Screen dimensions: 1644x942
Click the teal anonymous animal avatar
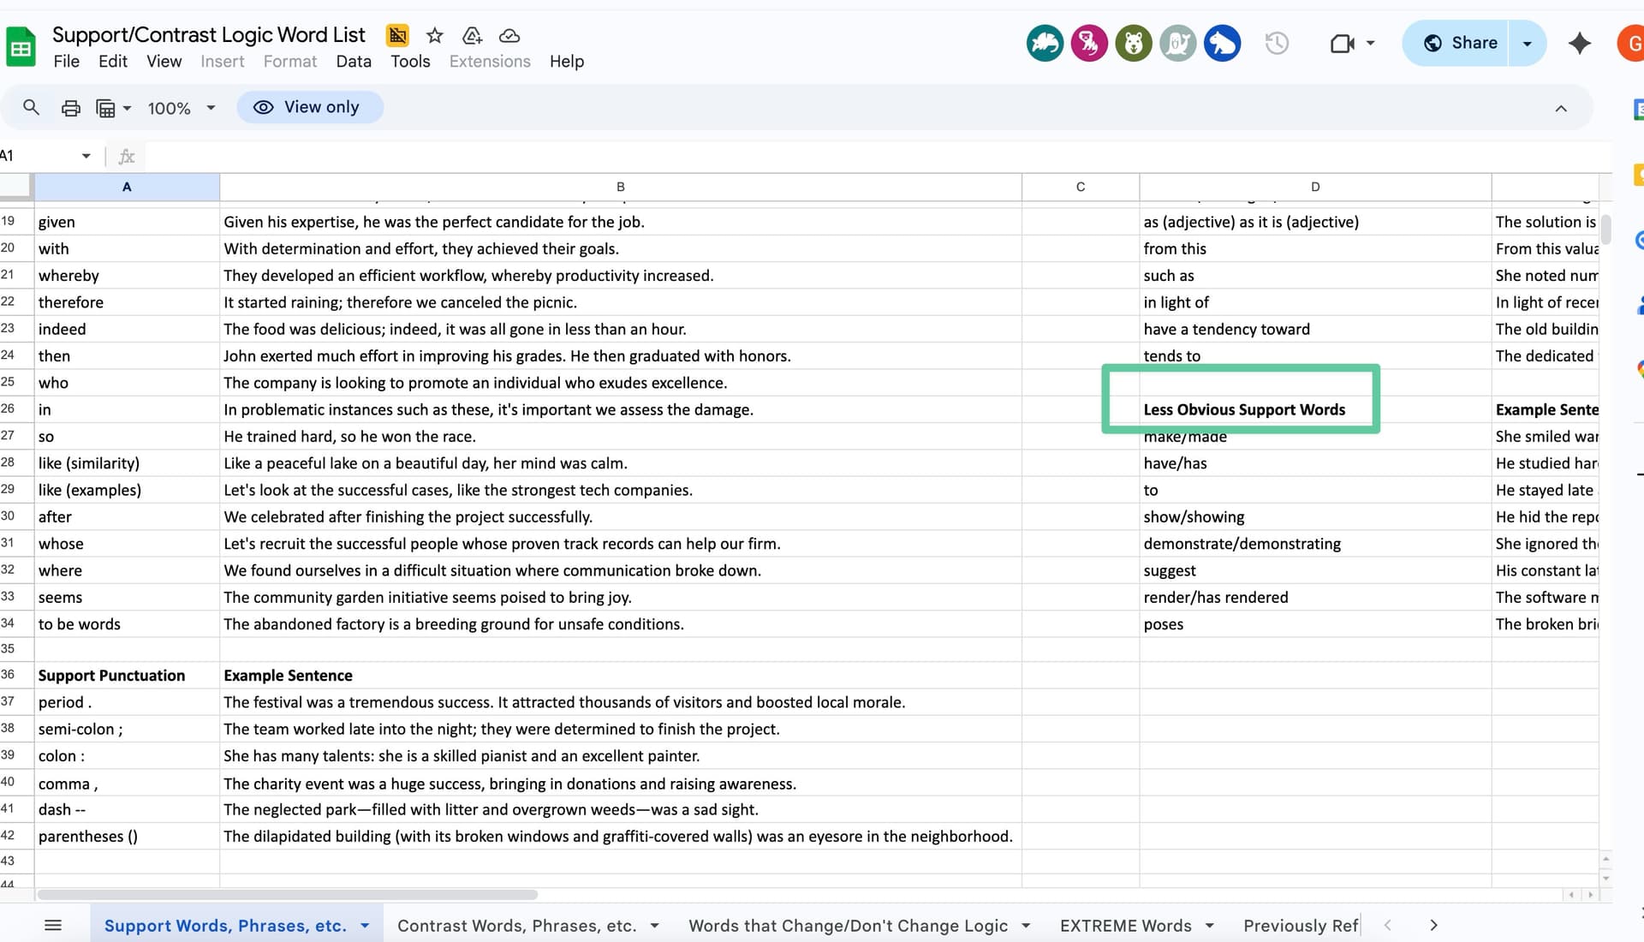(x=1045, y=43)
